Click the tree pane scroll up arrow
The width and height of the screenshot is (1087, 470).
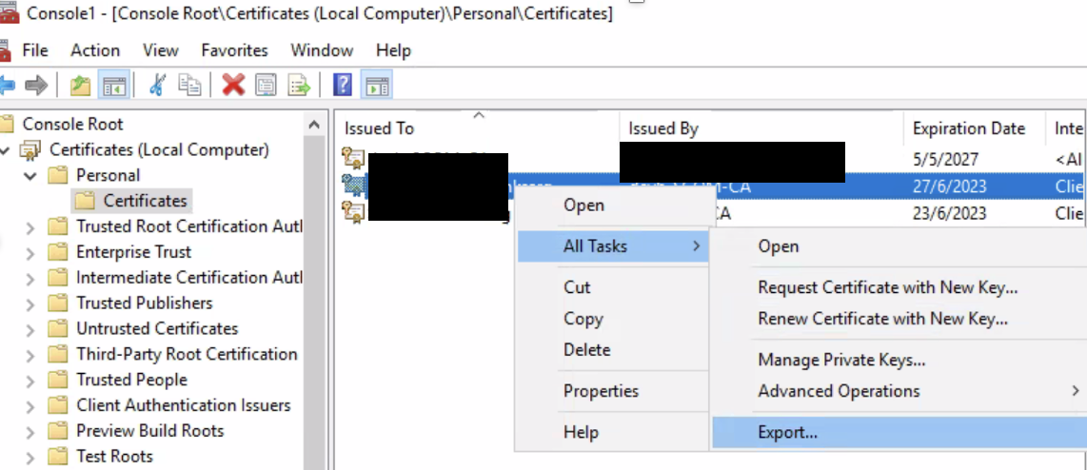click(314, 125)
